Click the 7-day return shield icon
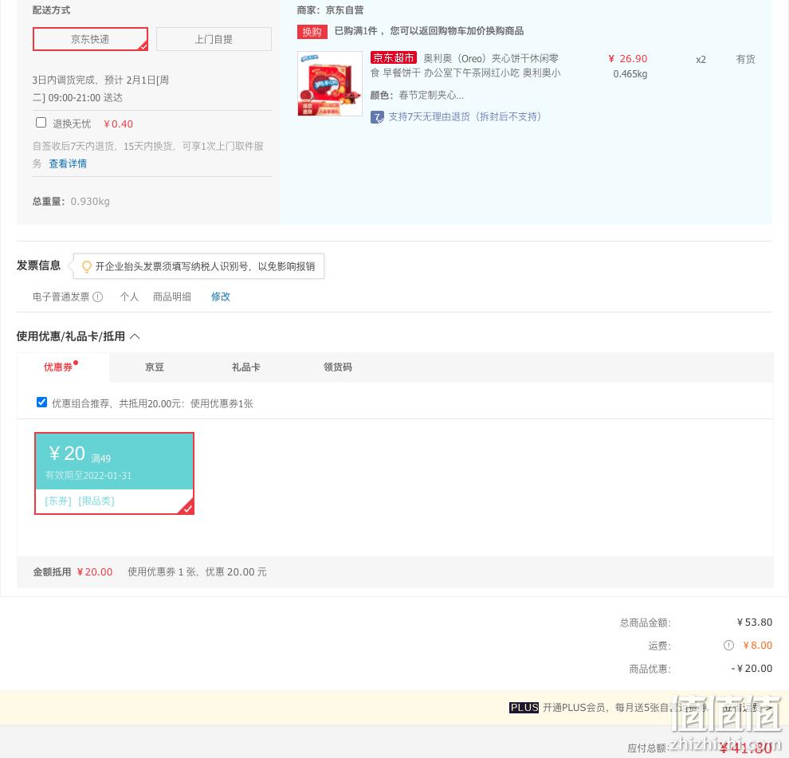This screenshot has width=789, height=758. pyautogui.click(x=377, y=117)
